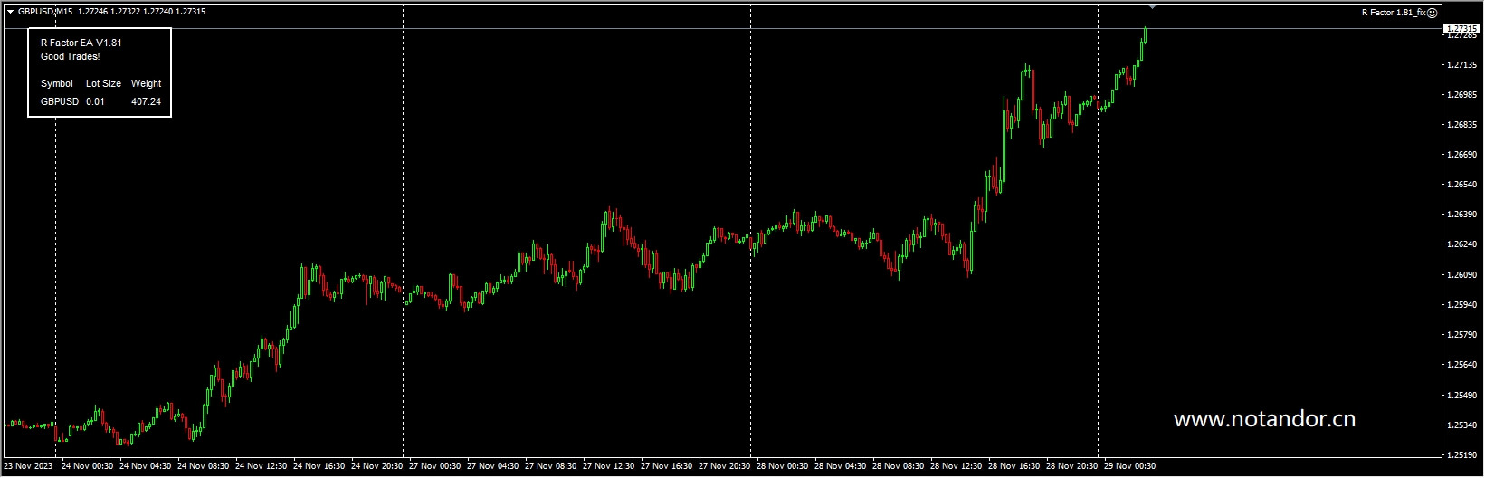Click price scale level 1.26090
Screen dimensions: 1485x478
tap(1462, 275)
